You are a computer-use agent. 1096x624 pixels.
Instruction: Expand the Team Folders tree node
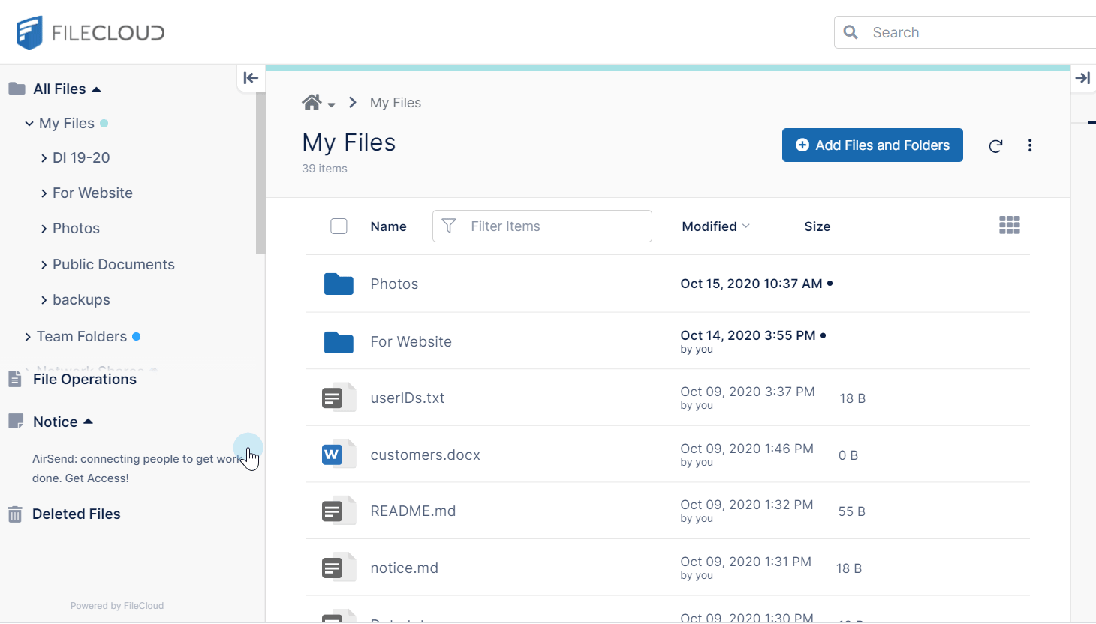click(x=28, y=337)
